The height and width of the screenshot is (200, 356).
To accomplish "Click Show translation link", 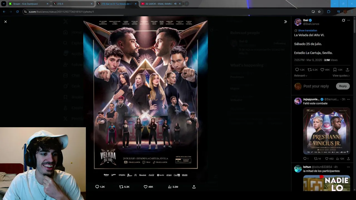I will [x=307, y=31].
